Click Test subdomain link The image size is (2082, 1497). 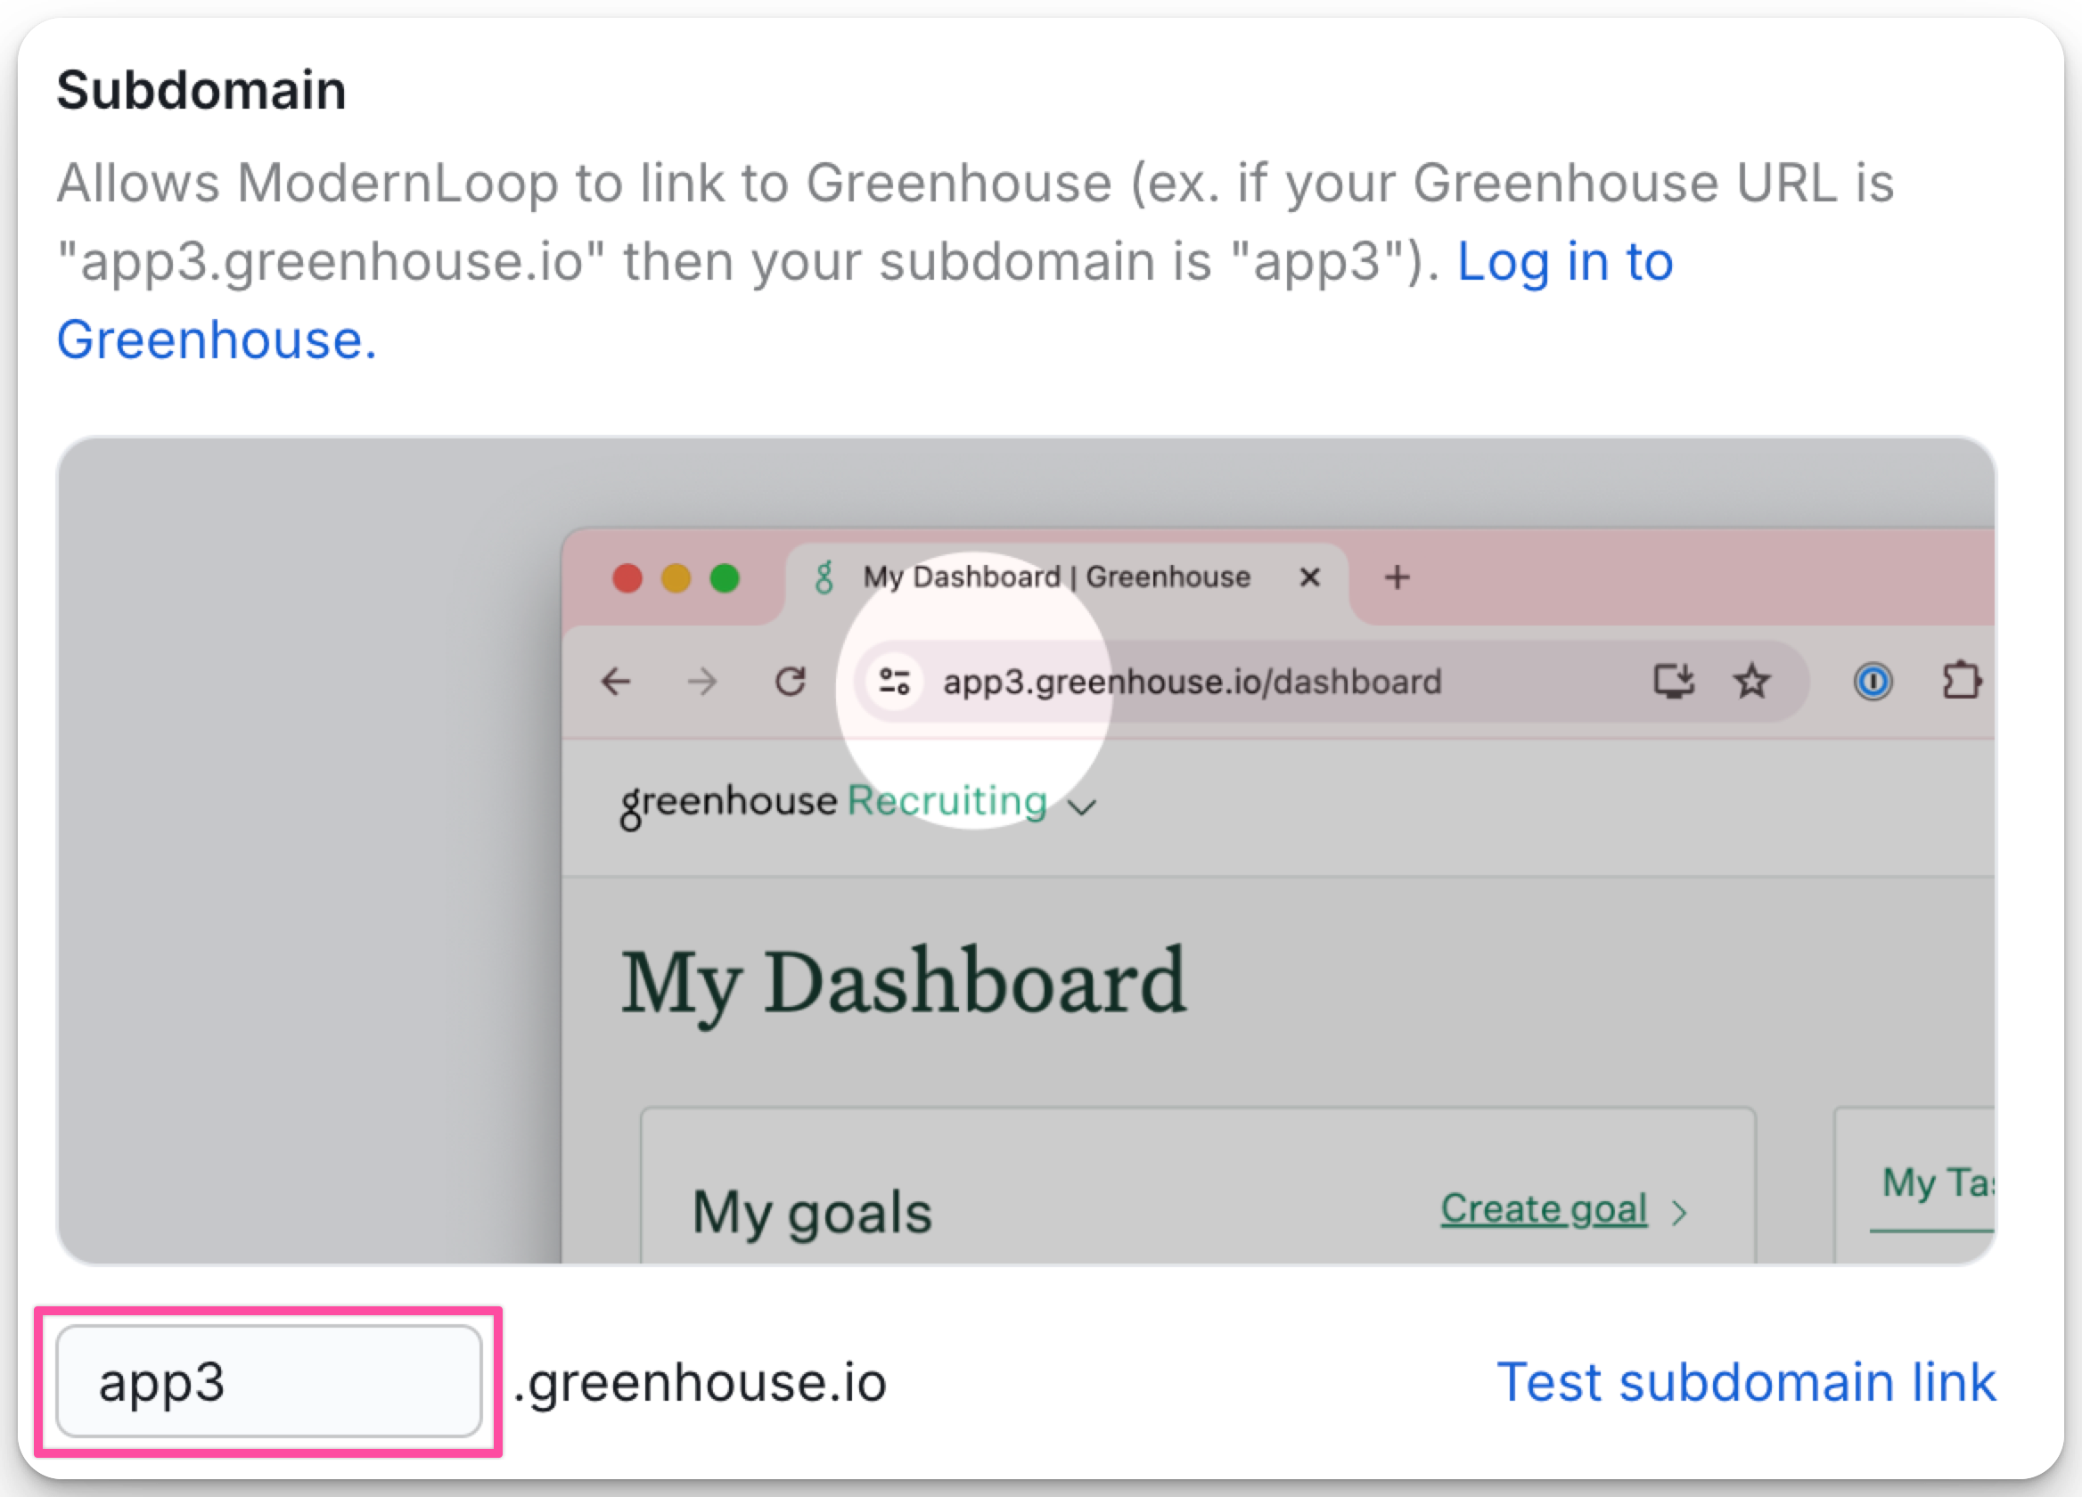coord(1746,1381)
